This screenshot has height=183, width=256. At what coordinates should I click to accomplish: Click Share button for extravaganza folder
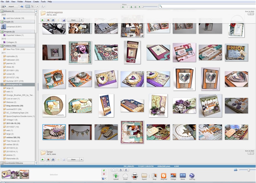(73, 20)
